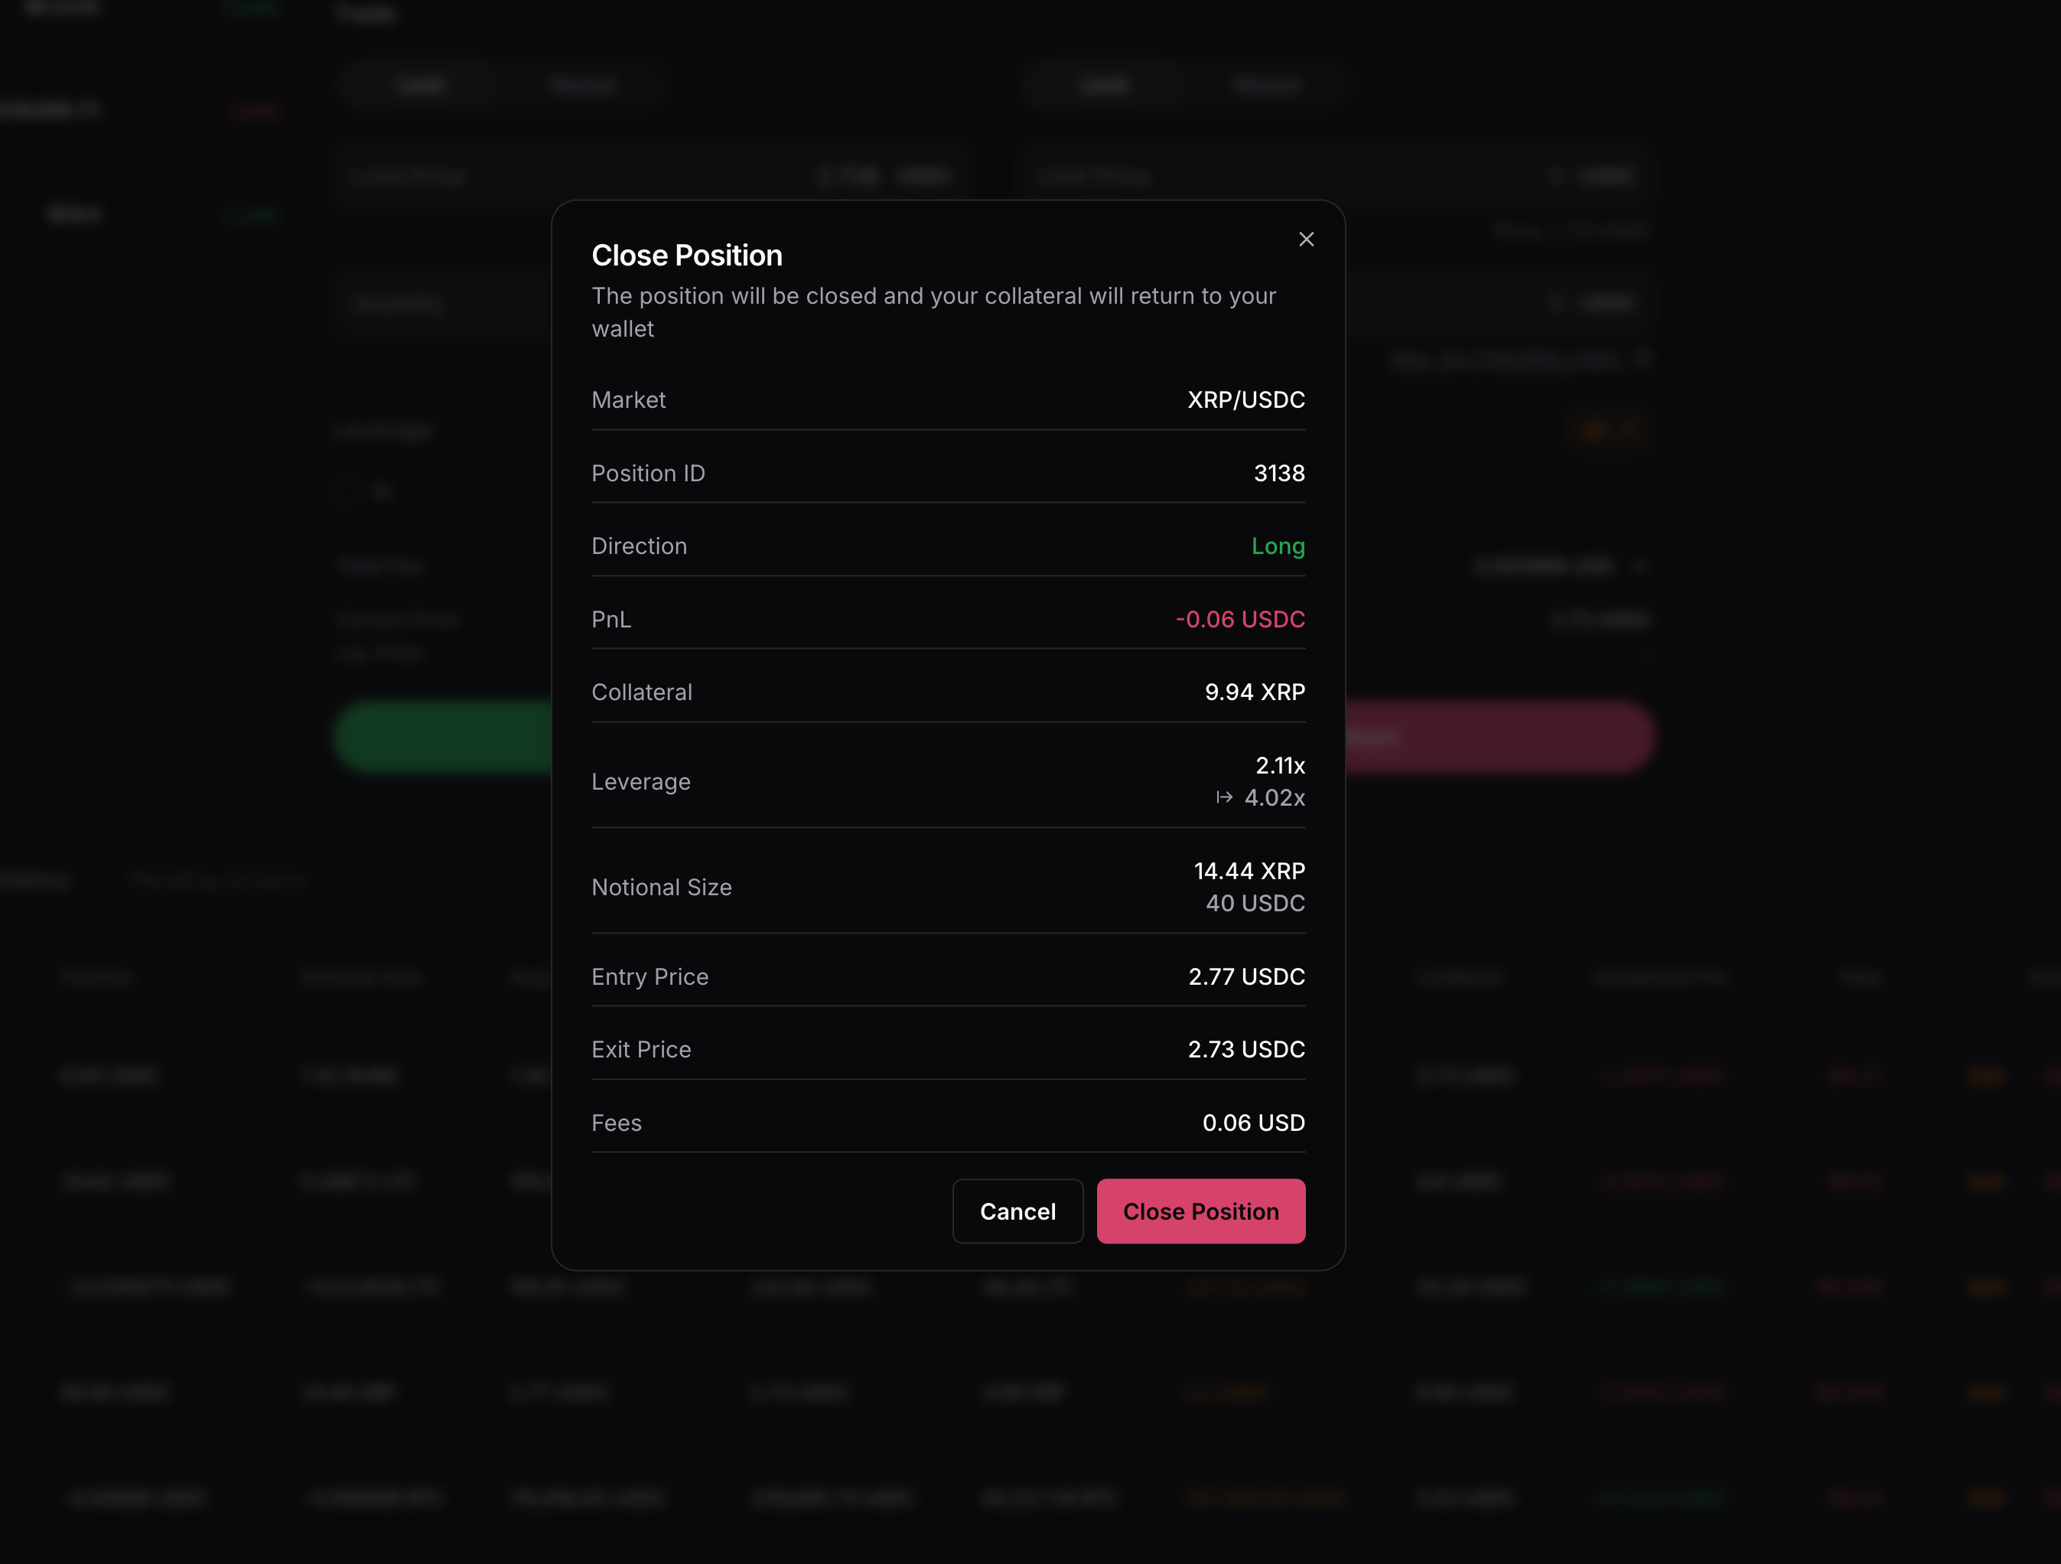Image resolution: width=2061 pixels, height=1564 pixels.
Task: Click the 2.73 USDC exit price
Action: [x=1245, y=1050]
